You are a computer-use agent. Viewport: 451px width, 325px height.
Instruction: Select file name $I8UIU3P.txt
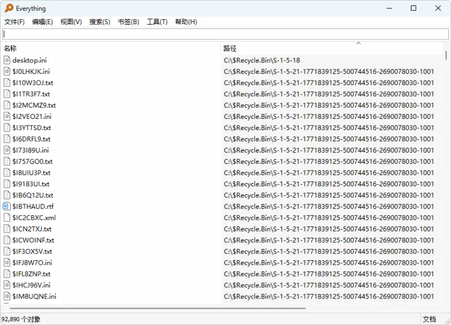(x=32, y=173)
